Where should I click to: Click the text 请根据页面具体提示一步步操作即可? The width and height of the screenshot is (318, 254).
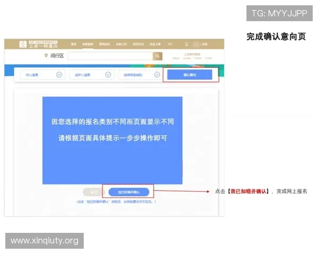pyautogui.click(x=112, y=138)
